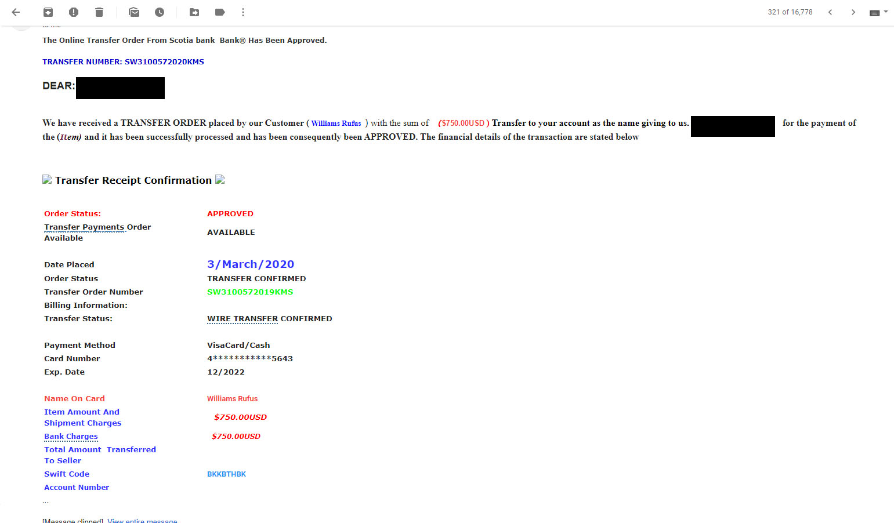Click the Transfer Status: label
The width and height of the screenshot is (894, 523).
[78, 318]
